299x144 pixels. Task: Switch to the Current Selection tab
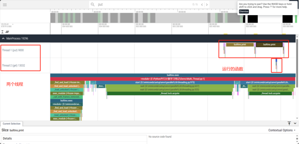(12, 123)
